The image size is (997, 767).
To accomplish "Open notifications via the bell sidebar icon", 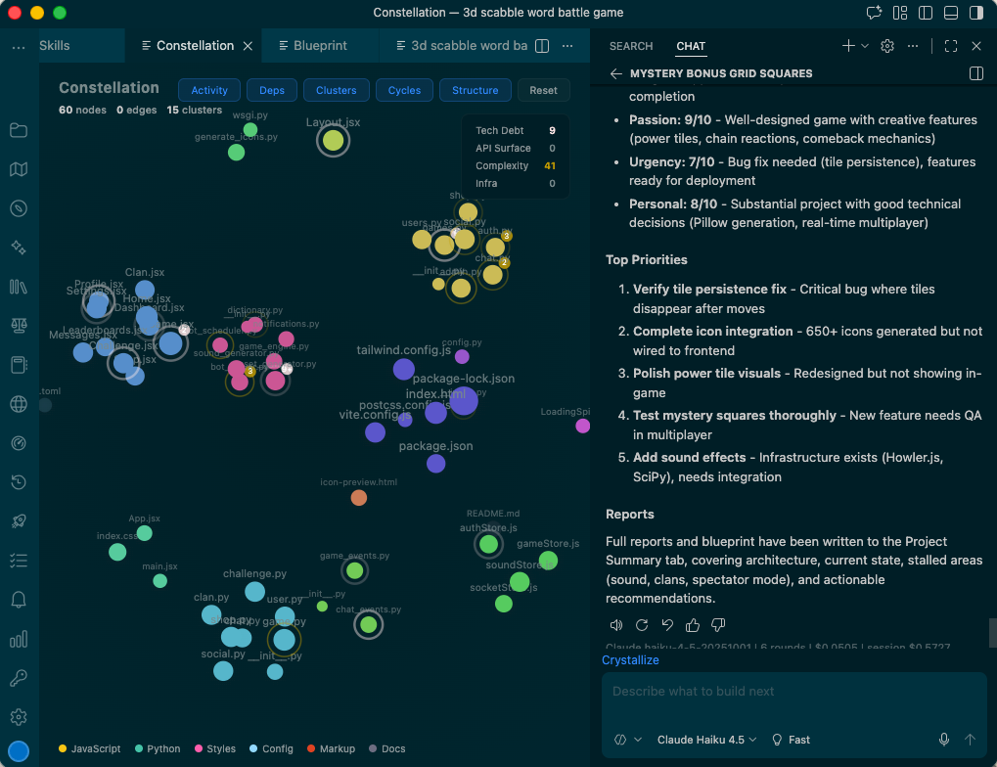I will coord(19,600).
